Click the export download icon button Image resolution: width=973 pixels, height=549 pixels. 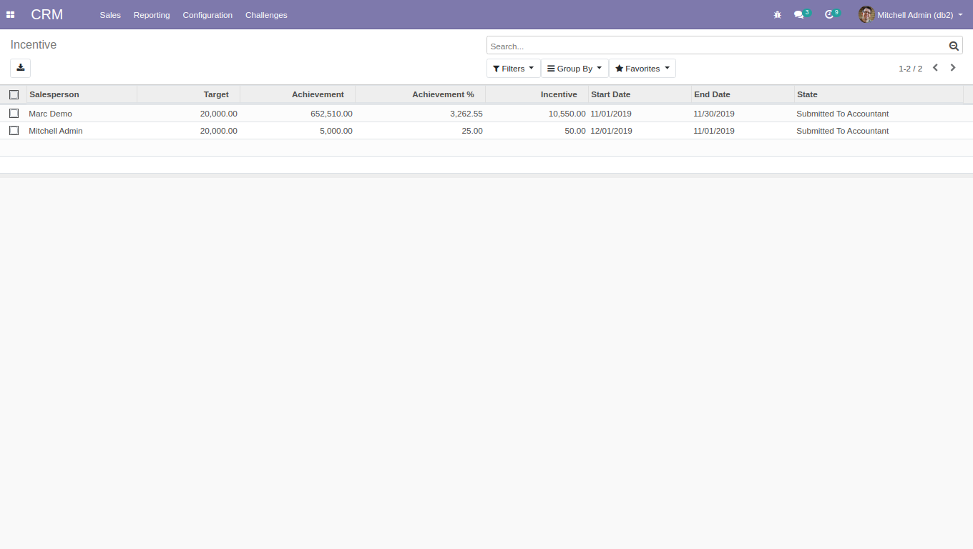20,68
